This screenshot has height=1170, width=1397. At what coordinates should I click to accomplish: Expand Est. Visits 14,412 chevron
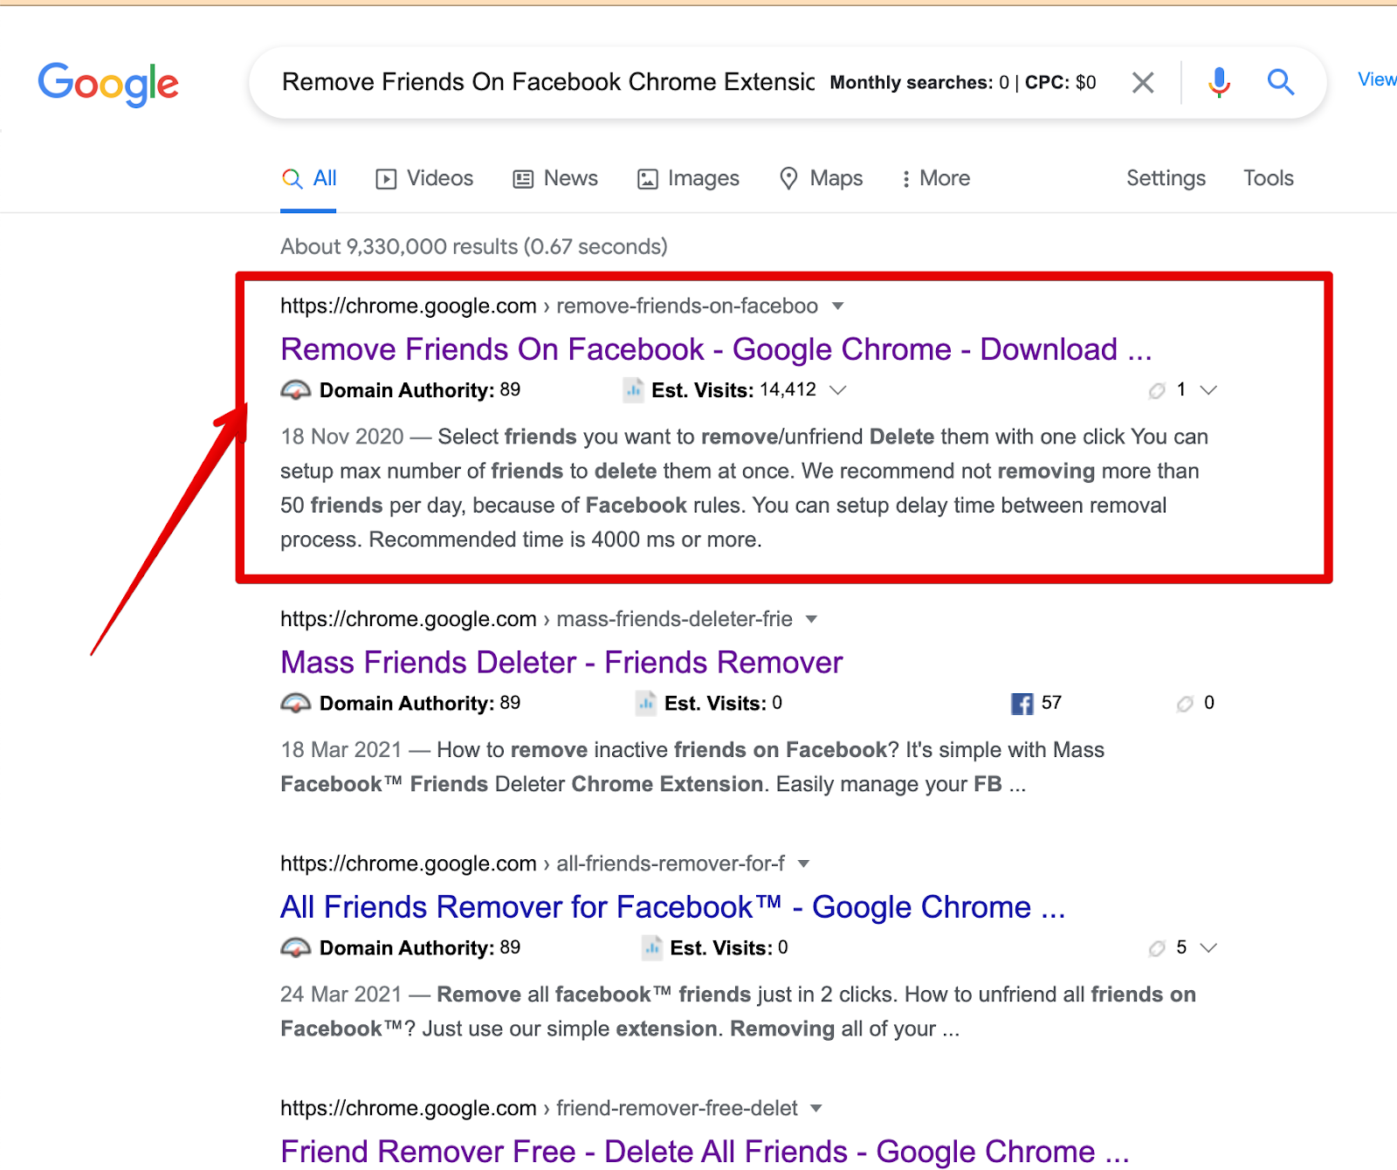pos(838,389)
